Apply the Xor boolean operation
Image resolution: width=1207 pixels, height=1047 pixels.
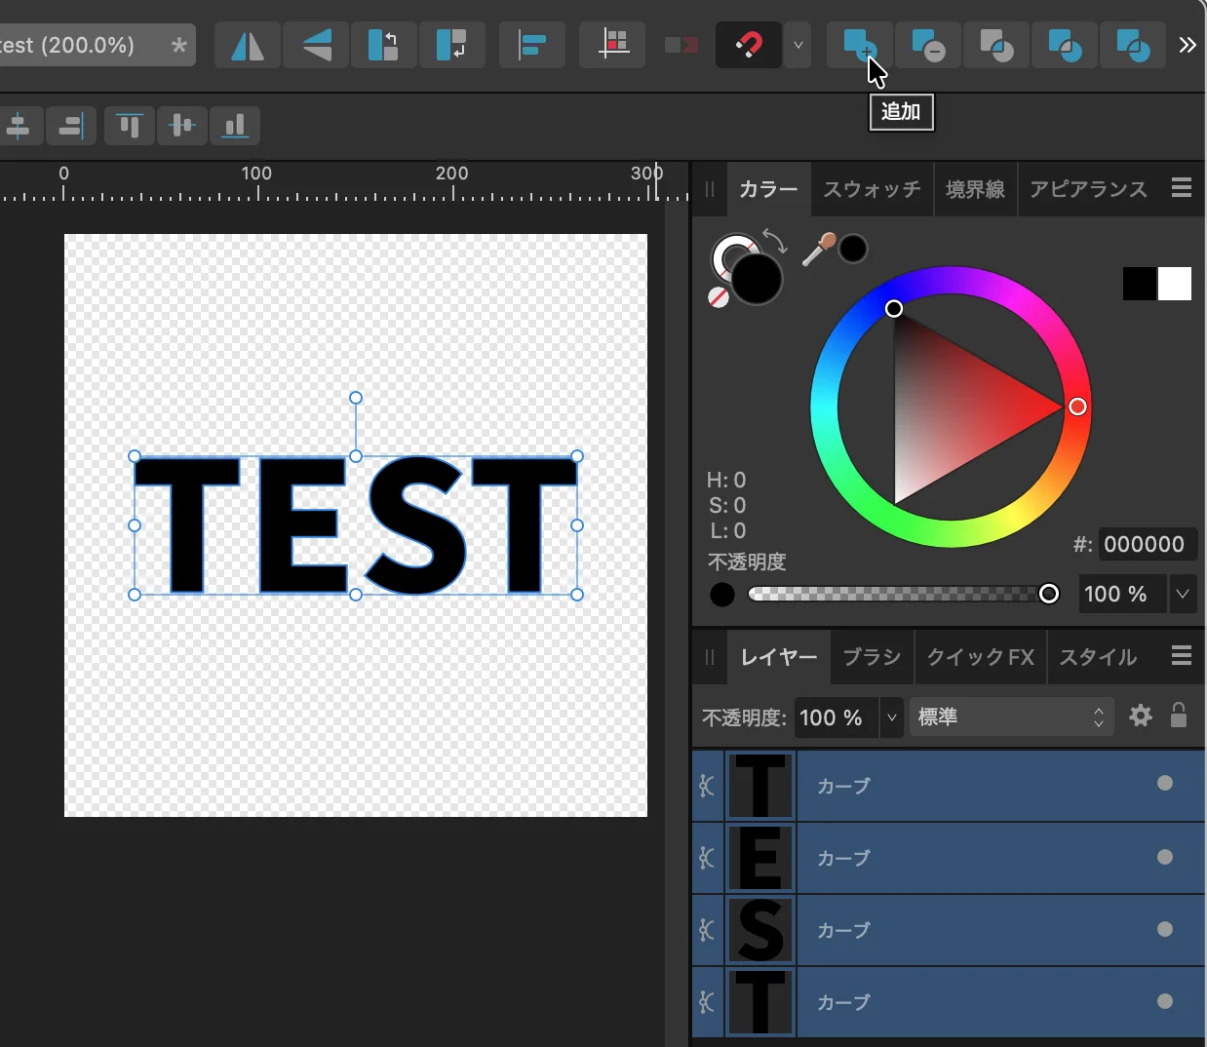pyautogui.click(x=1065, y=46)
